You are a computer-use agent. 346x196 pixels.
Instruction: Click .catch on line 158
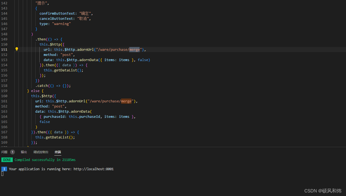pos(42,86)
